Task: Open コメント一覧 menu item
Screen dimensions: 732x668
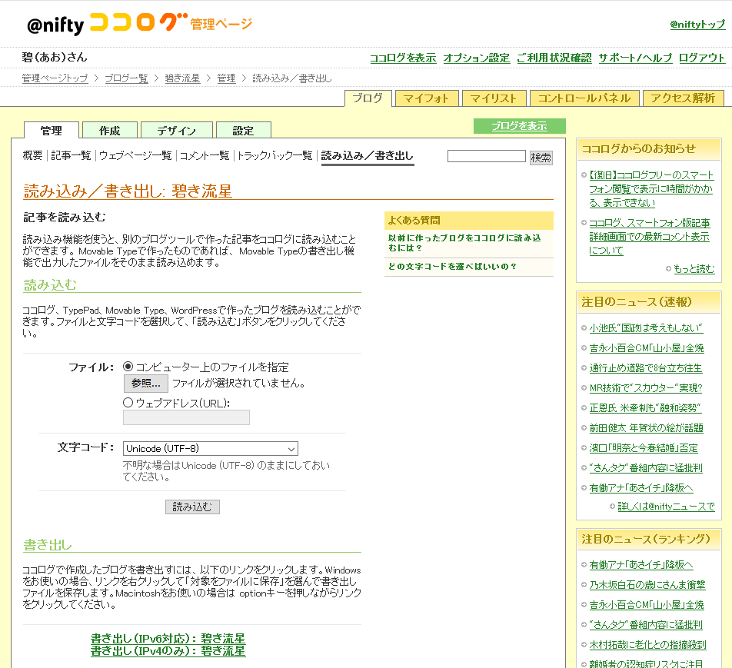Action: click(x=205, y=155)
